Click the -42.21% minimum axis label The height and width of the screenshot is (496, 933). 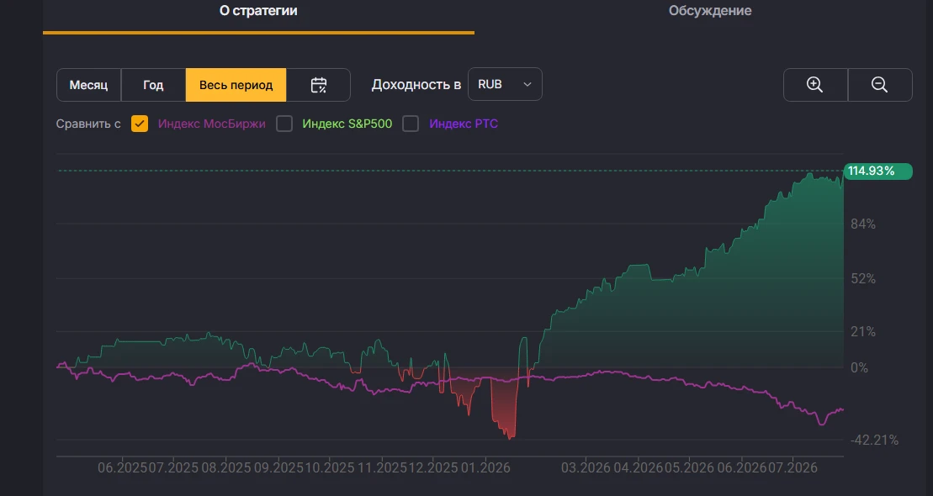point(874,441)
